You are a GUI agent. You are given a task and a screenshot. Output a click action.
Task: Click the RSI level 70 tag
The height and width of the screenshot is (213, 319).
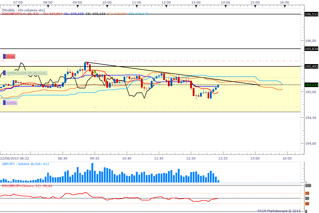(x=307, y=194)
